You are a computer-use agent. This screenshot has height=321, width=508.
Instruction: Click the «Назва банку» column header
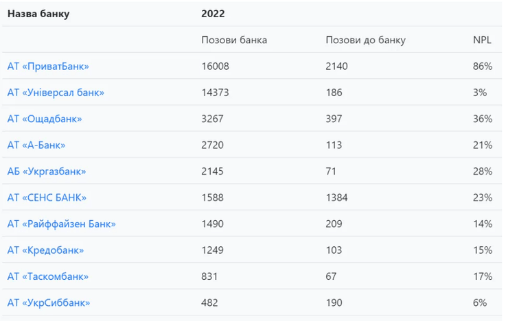click(x=38, y=14)
